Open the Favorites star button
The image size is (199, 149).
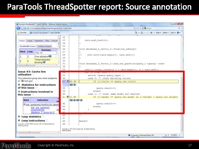point(22,33)
